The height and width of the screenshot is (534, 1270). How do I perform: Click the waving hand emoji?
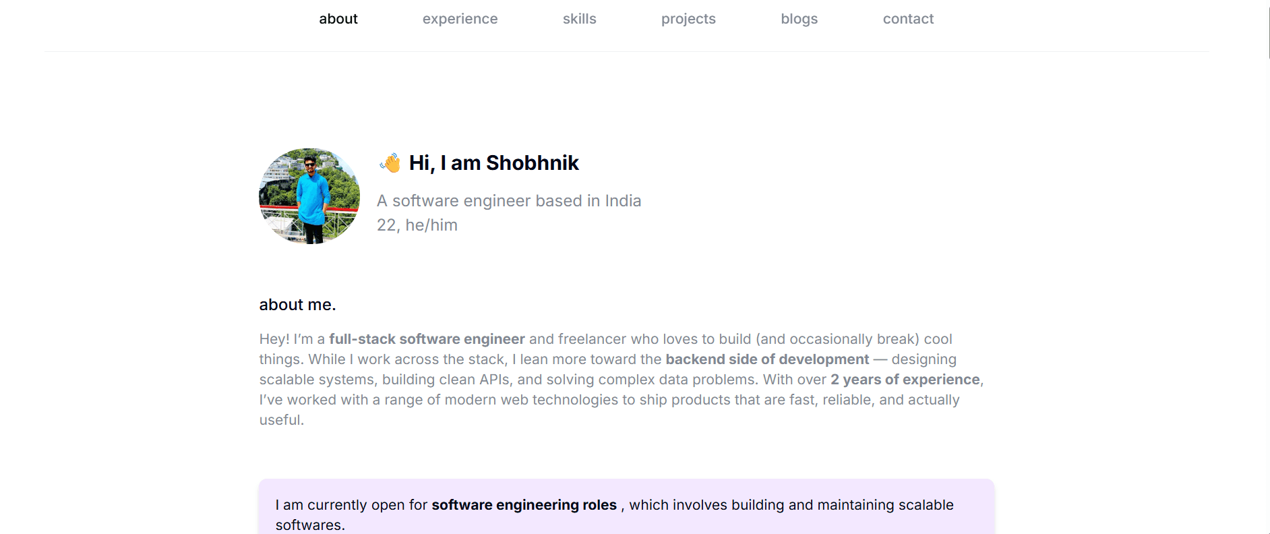coord(390,162)
